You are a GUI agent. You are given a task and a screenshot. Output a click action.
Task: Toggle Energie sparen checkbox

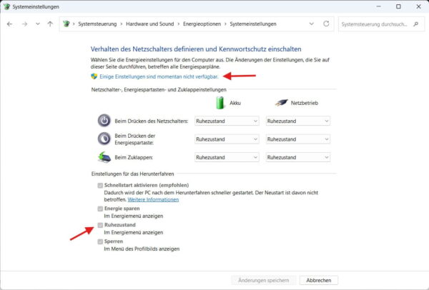point(100,209)
